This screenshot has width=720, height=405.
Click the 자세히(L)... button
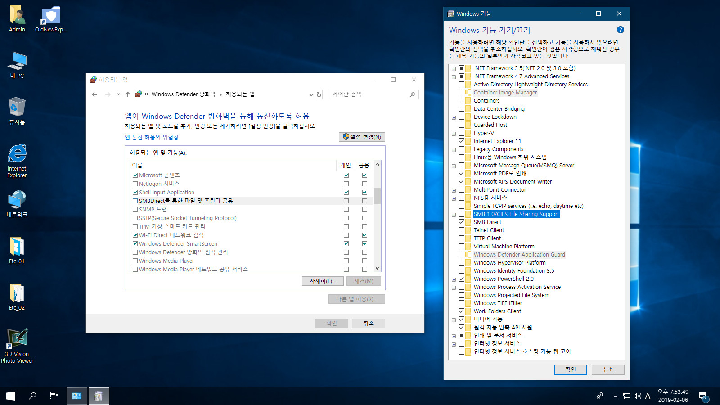coord(323,281)
